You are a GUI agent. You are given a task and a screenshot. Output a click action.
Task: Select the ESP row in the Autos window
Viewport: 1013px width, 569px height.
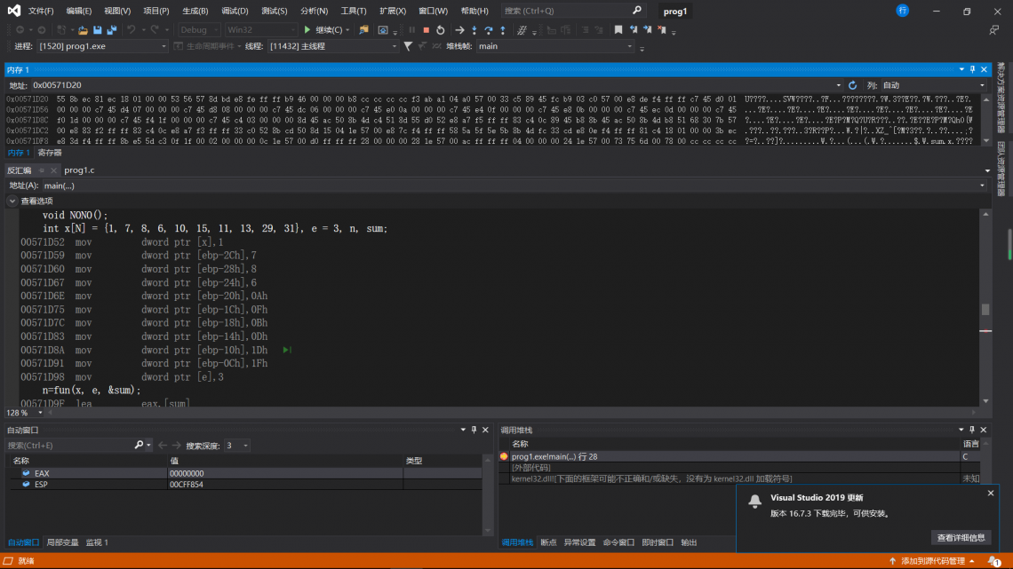(245, 485)
